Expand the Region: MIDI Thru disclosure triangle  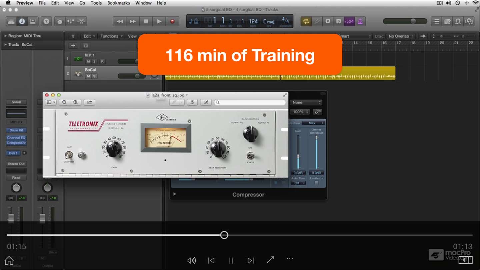coord(5,36)
